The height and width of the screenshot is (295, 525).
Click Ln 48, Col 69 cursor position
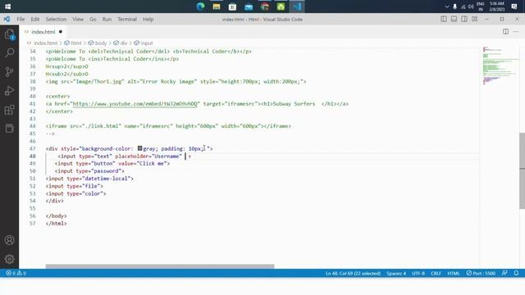(x=353, y=273)
